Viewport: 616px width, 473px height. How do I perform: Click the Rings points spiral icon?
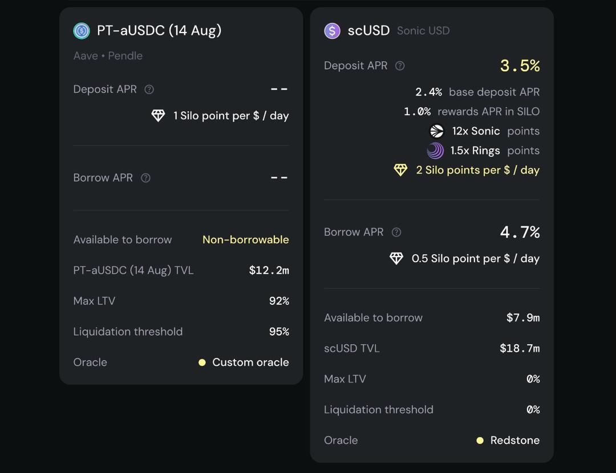[x=435, y=150]
